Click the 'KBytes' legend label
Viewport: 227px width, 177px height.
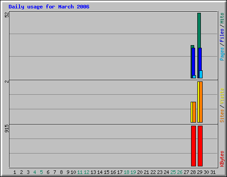click(222, 159)
